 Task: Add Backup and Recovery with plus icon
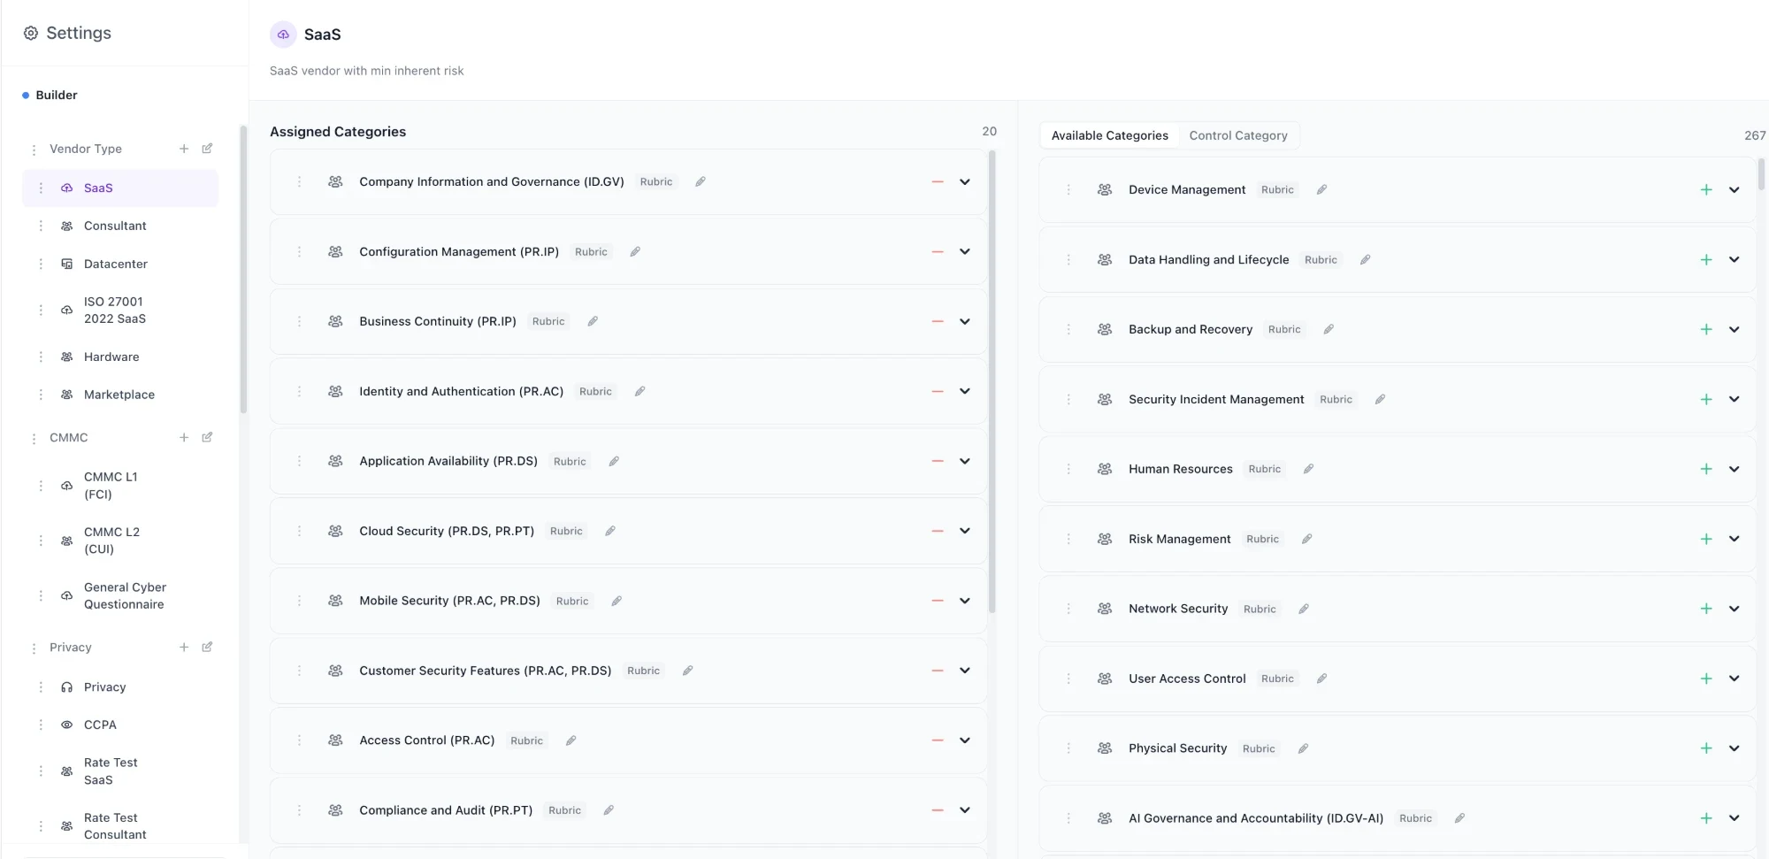coord(1706,329)
